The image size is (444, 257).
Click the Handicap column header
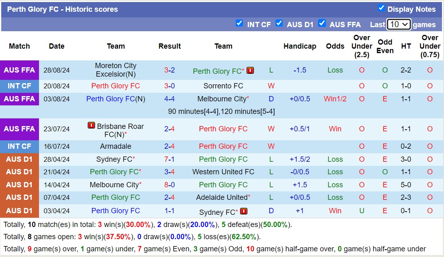click(x=300, y=46)
